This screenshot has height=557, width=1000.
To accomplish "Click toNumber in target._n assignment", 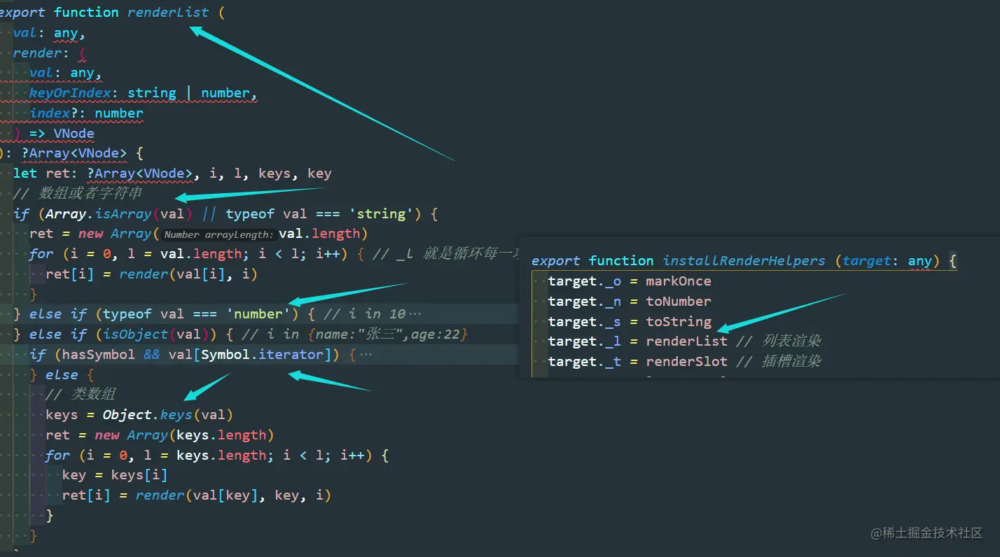I will [679, 302].
